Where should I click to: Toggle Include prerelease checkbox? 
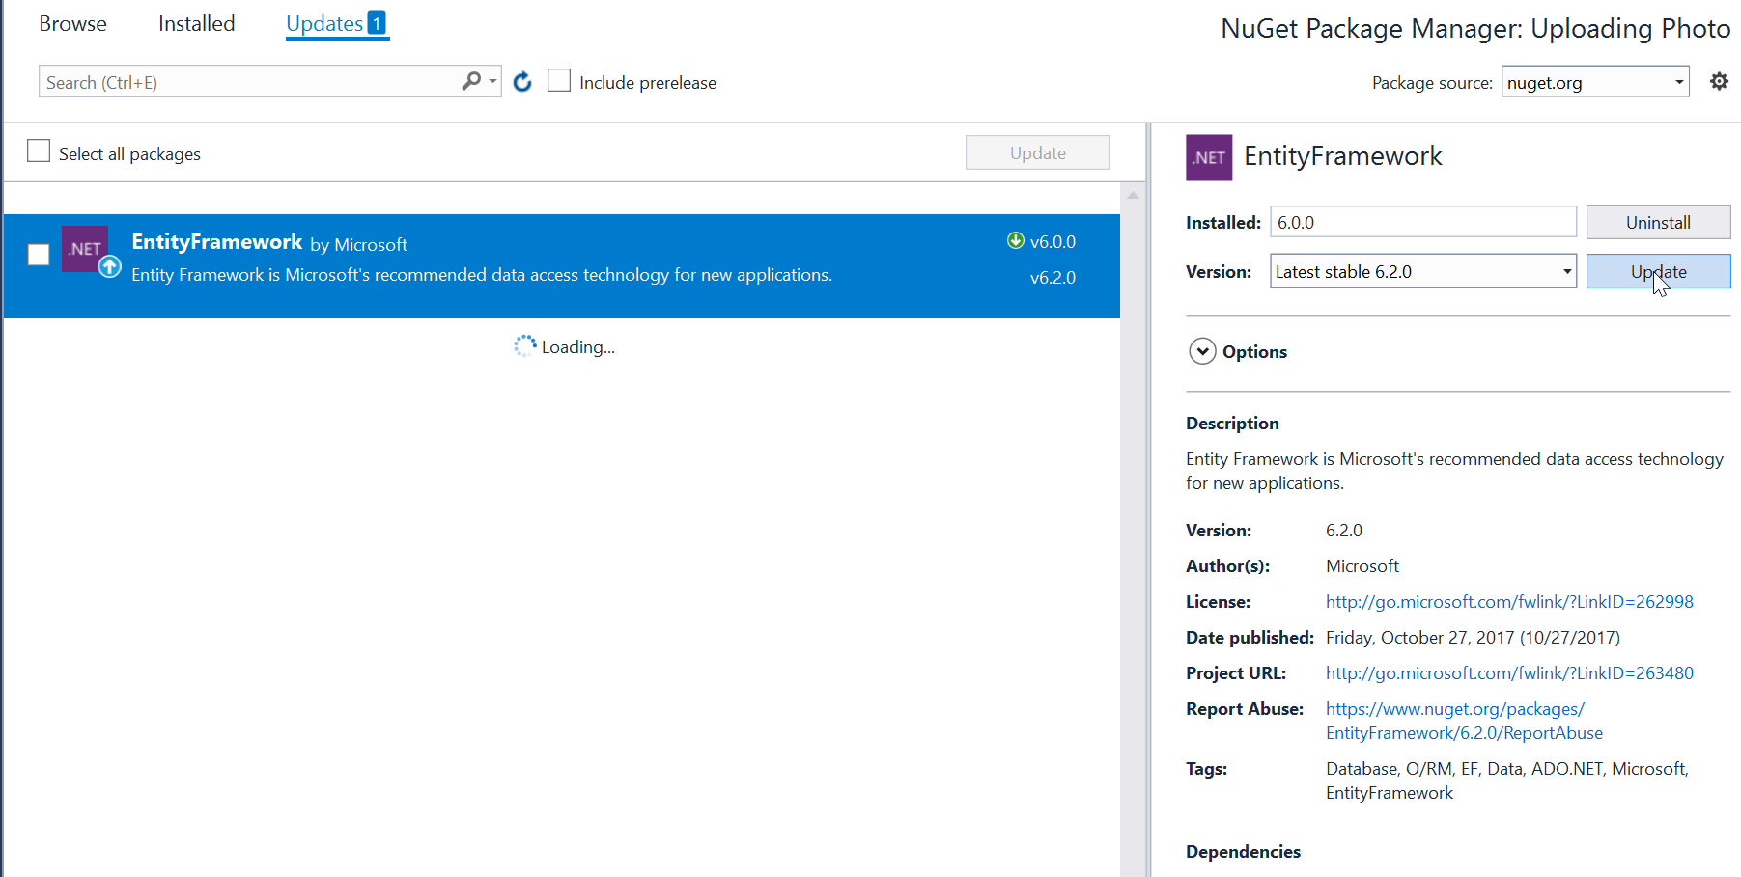pos(559,81)
